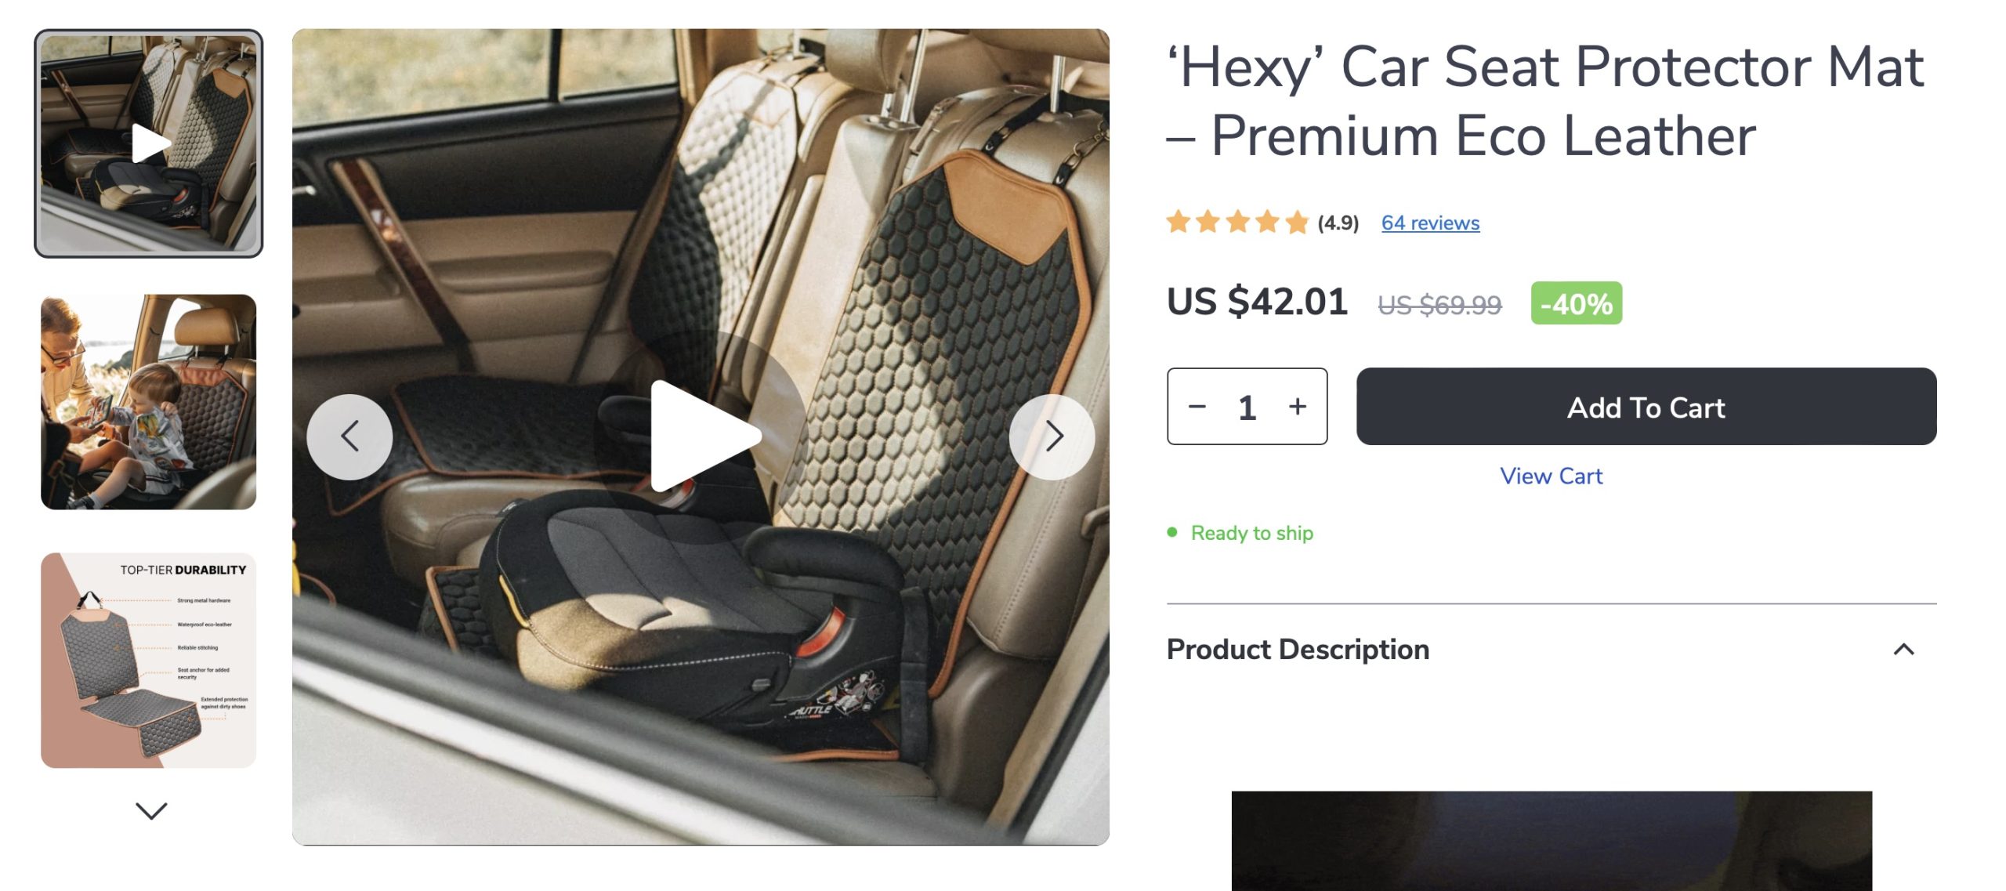Select the video thumbnail with play icon

149,143
